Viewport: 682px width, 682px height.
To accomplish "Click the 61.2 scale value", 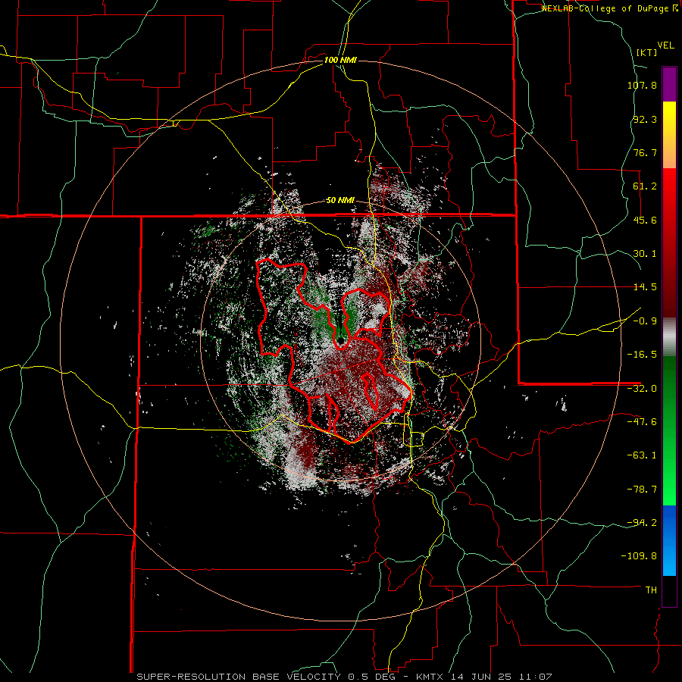I will (645, 186).
